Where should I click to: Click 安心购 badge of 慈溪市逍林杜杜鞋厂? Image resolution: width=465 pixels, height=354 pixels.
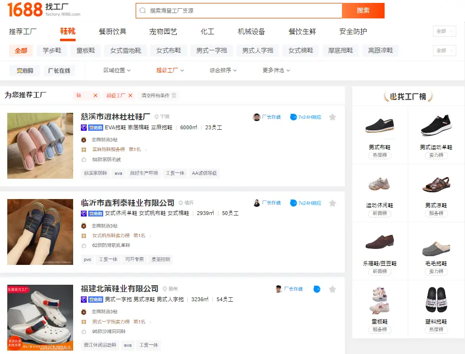coord(95,128)
